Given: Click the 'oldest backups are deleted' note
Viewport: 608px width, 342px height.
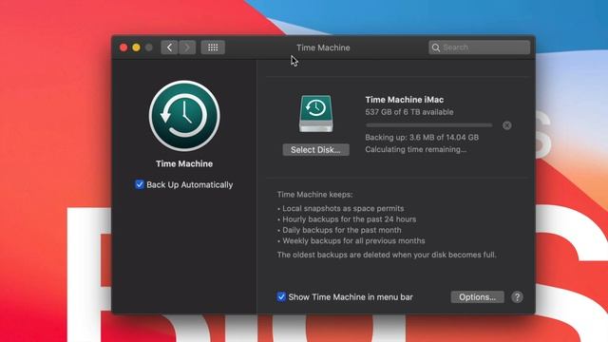Looking at the screenshot, I should (387, 255).
